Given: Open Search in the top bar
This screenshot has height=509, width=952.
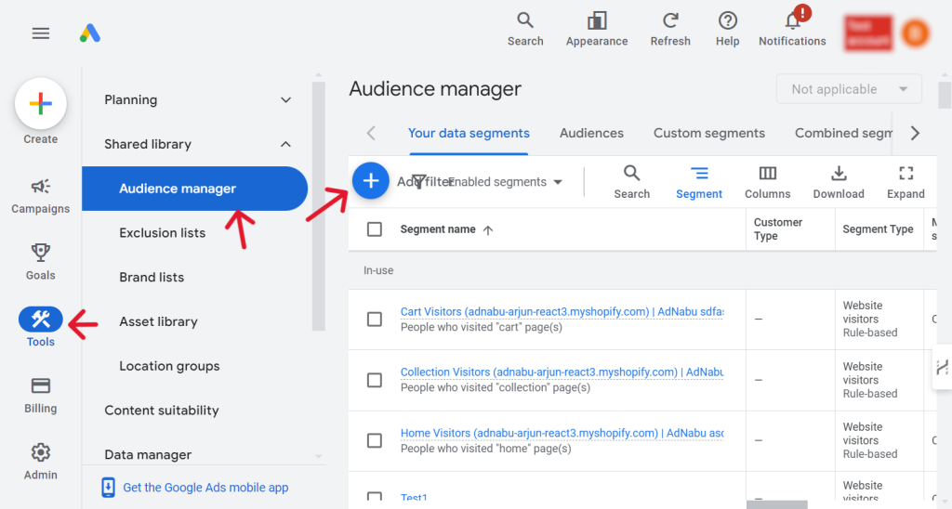Looking at the screenshot, I should [x=525, y=29].
